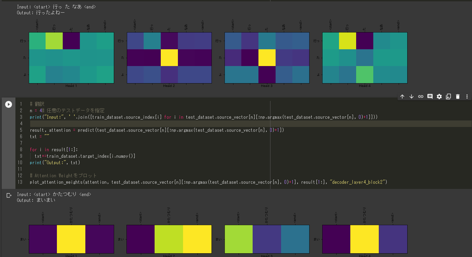
Task: Click the '# 翻訳' comment line
Action: click(x=37, y=104)
